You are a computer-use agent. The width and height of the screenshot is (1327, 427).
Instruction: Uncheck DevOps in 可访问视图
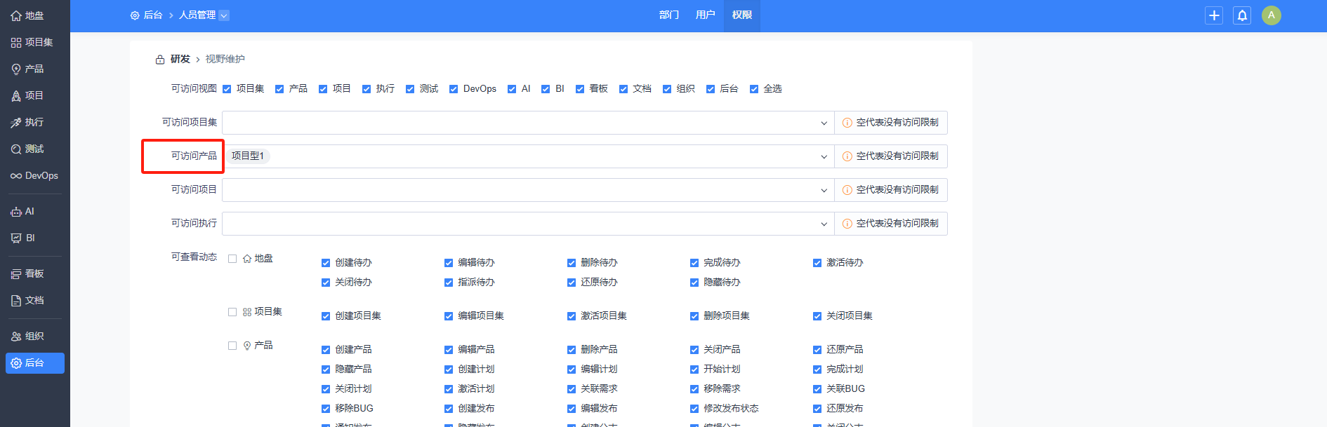click(454, 89)
